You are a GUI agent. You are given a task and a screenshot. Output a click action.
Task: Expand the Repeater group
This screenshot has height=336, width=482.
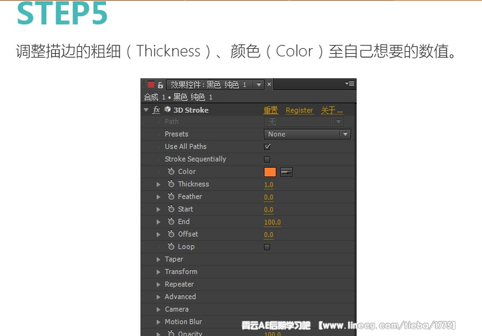158,285
